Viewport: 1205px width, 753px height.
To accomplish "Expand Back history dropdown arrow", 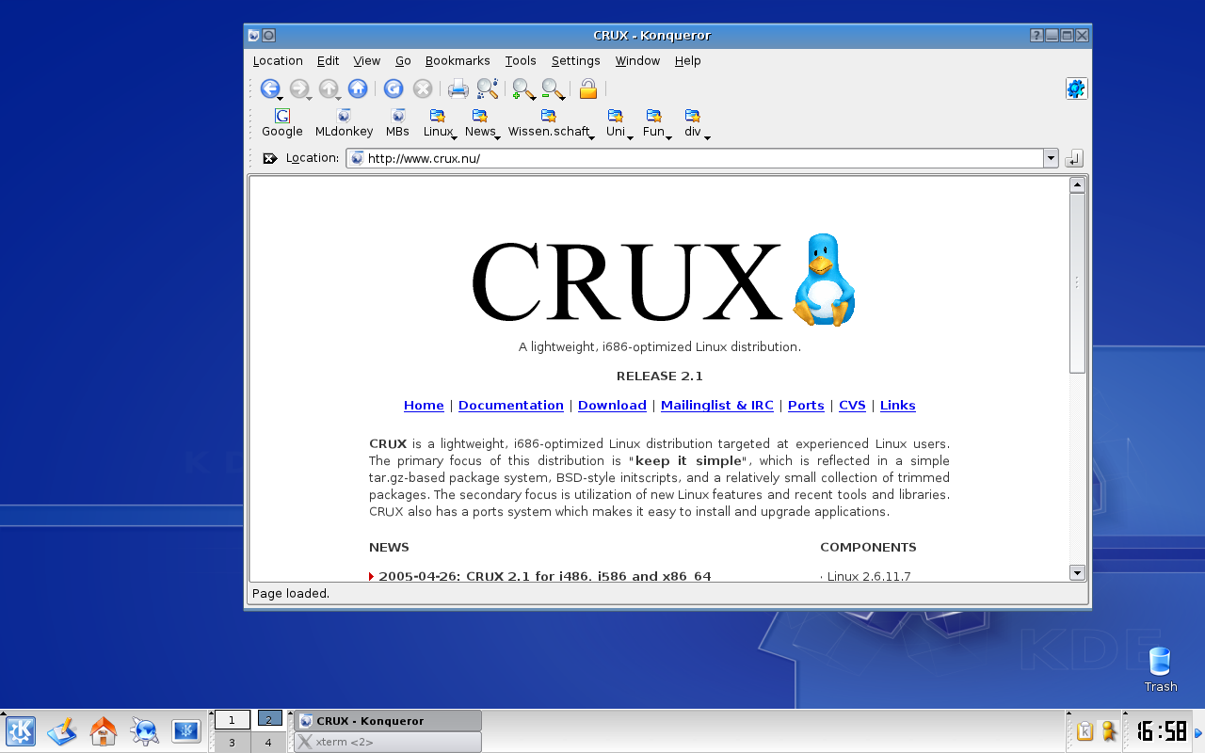I will (x=281, y=97).
